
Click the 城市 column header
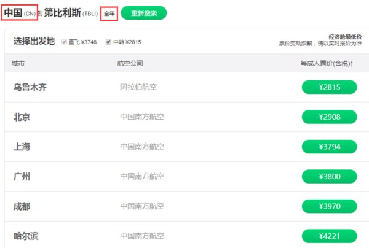coord(18,64)
